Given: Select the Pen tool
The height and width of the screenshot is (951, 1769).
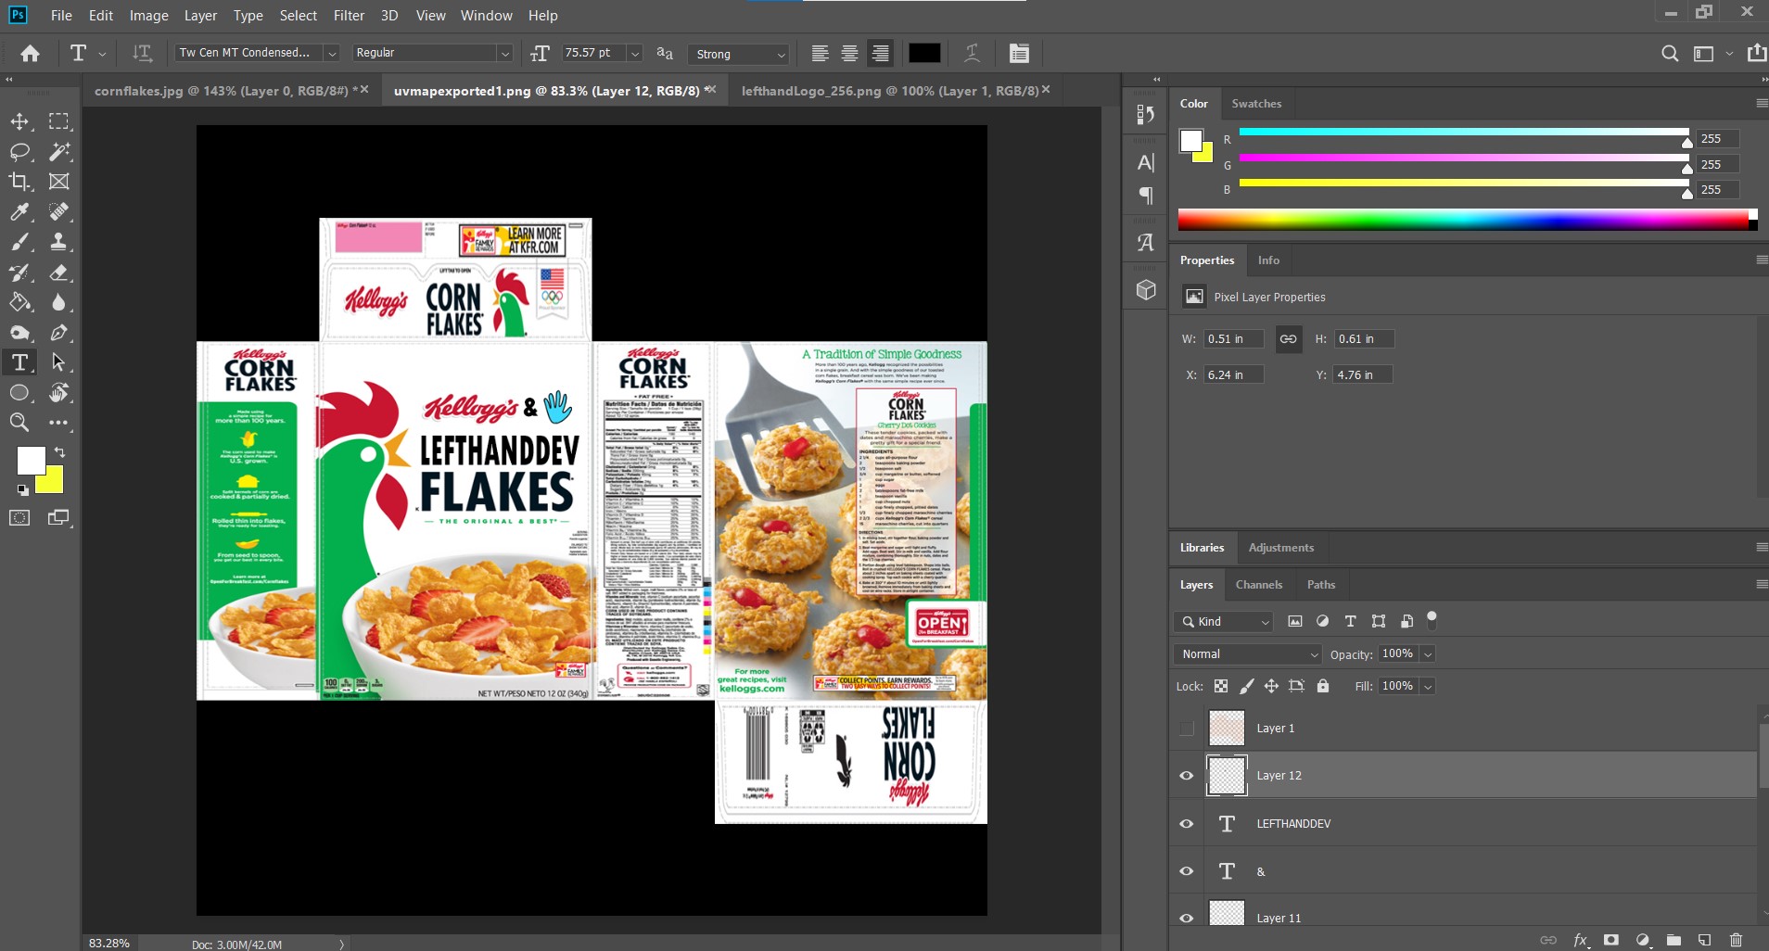Looking at the screenshot, I should (x=58, y=333).
